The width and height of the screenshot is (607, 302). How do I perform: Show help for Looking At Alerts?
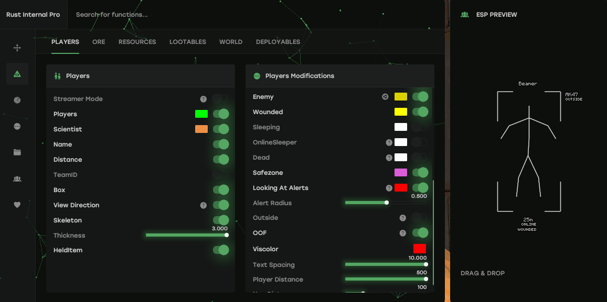pyautogui.click(x=389, y=188)
